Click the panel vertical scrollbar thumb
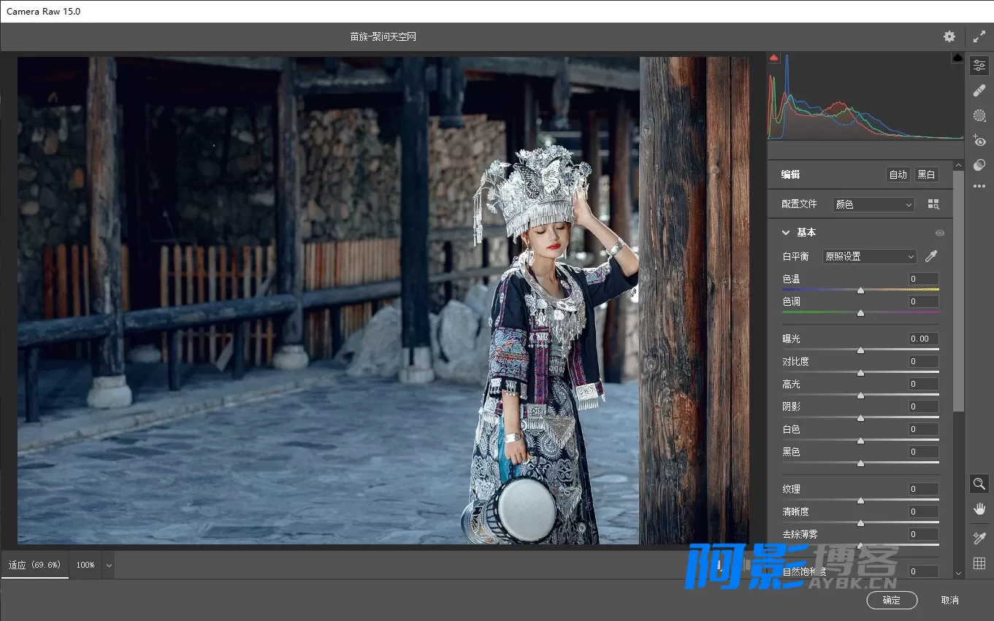 tap(958, 292)
